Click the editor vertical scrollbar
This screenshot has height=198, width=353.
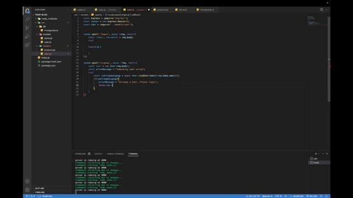[329, 59]
